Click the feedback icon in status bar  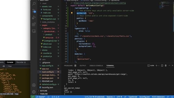coord(168,97)
